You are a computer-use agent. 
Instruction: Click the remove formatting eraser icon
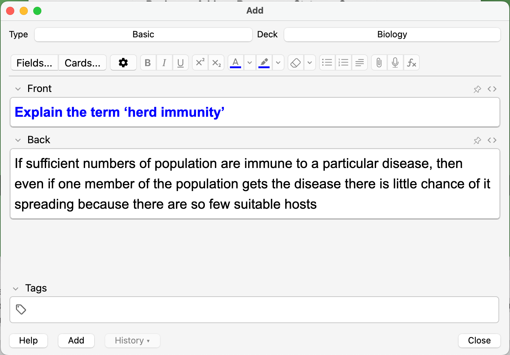[296, 63]
